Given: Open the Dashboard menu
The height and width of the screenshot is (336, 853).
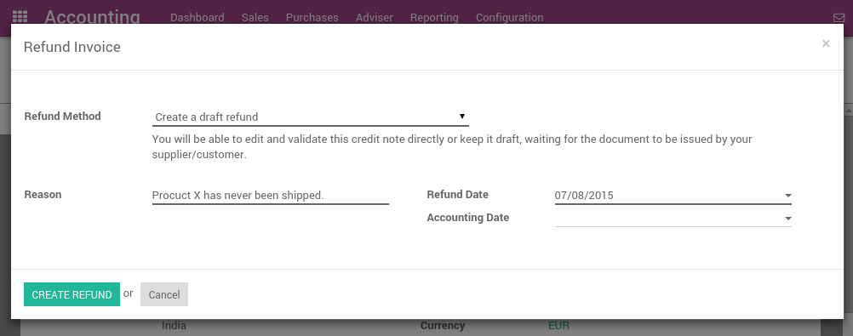Looking at the screenshot, I should coord(197,17).
